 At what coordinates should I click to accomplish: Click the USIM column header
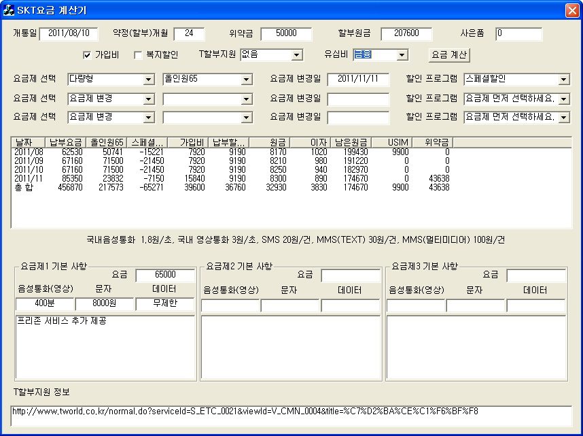(x=392, y=142)
